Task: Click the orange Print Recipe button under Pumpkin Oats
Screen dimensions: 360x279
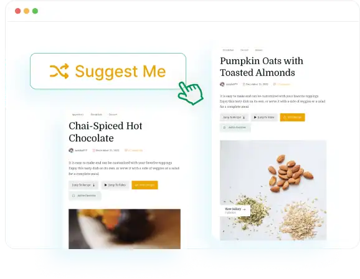Action: click(292, 117)
